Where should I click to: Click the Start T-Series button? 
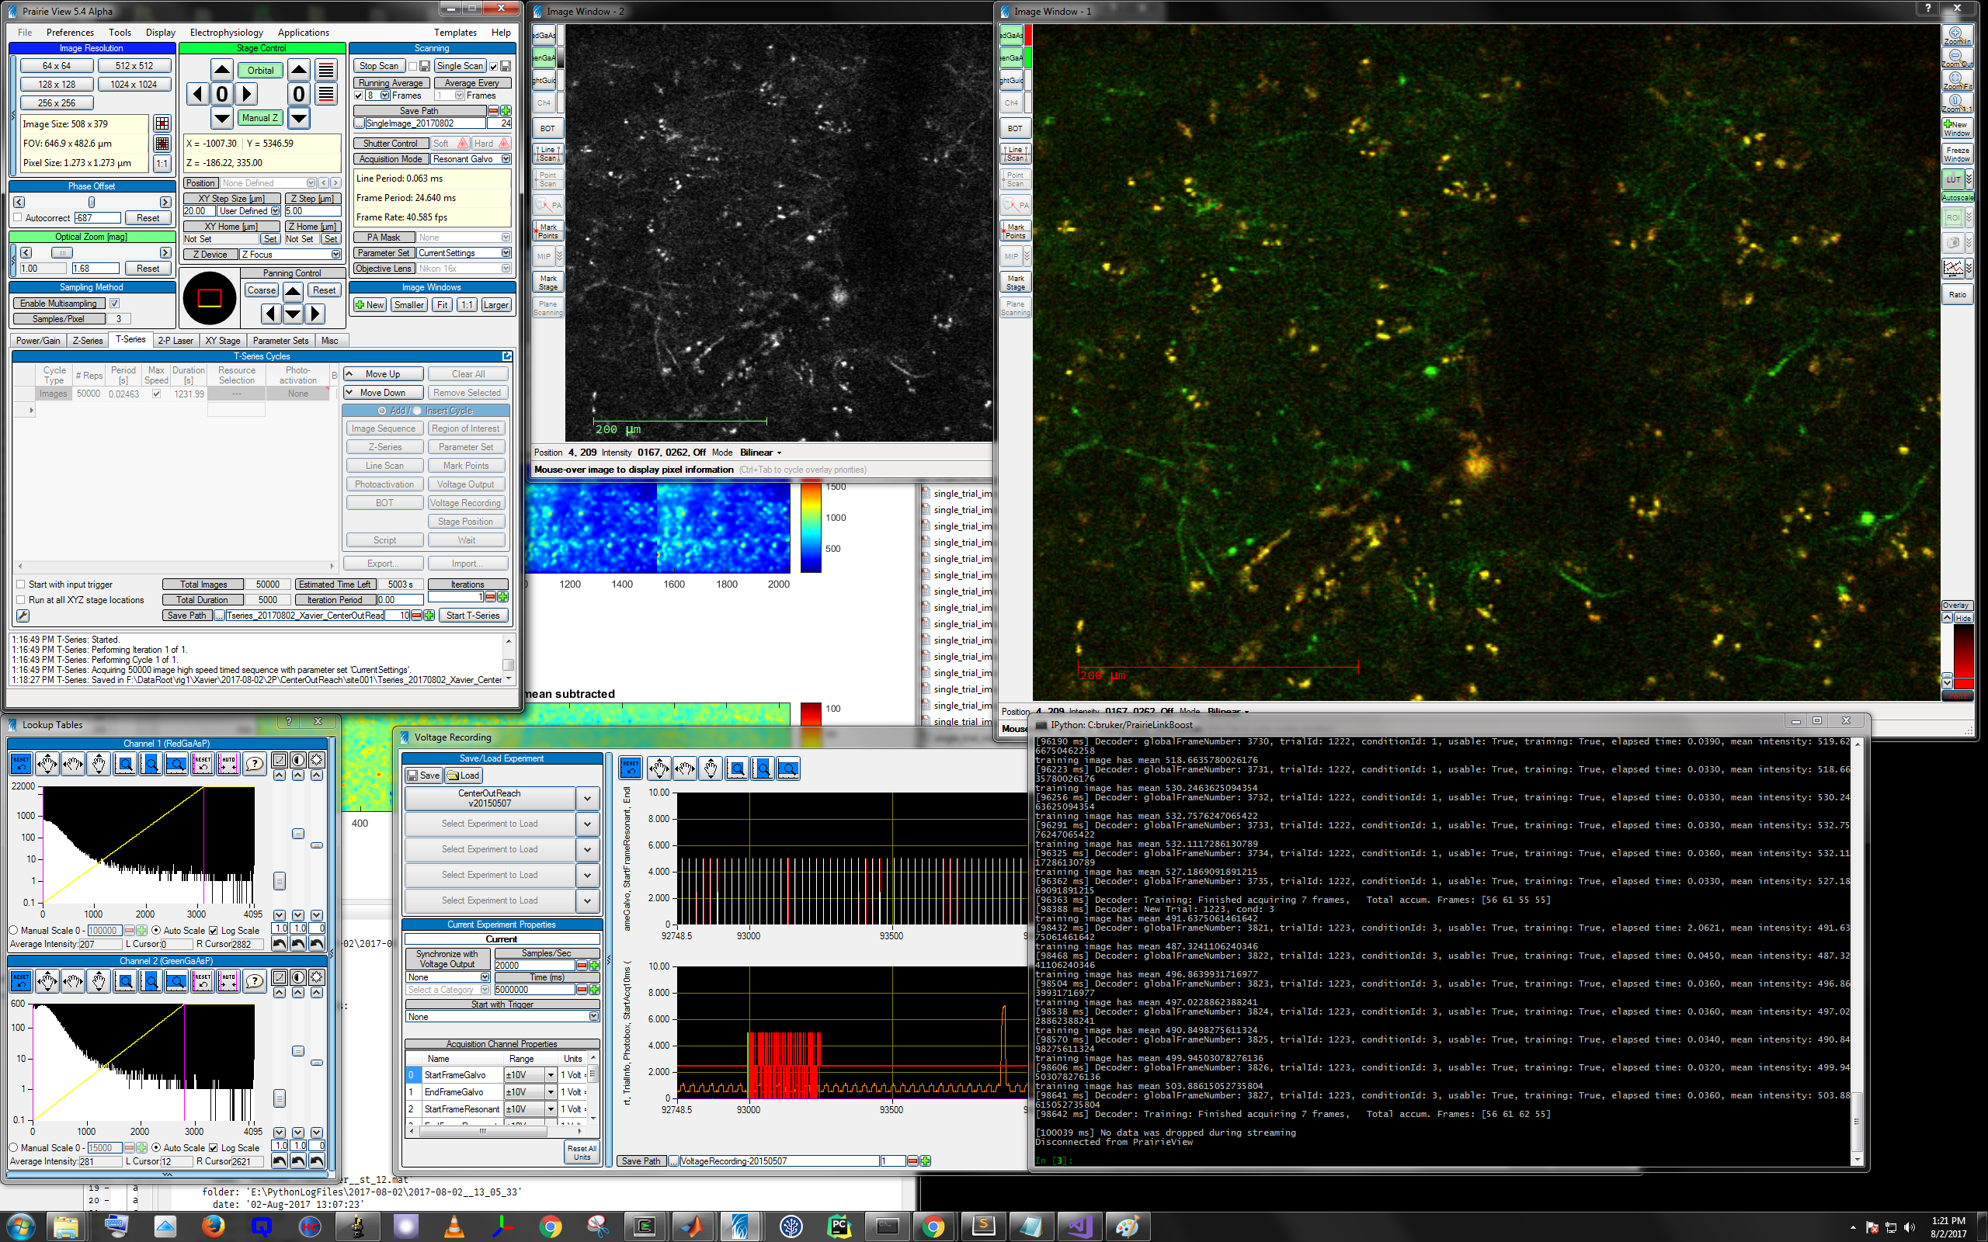pos(472,616)
